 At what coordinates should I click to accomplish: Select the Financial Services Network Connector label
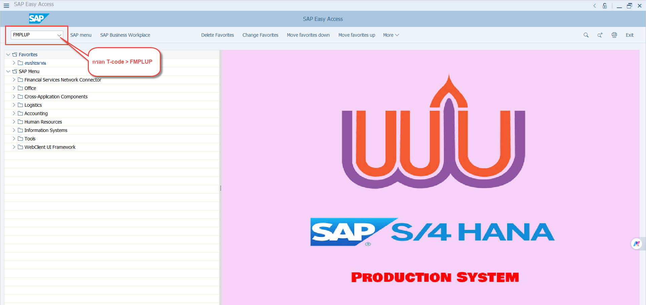(x=63, y=80)
